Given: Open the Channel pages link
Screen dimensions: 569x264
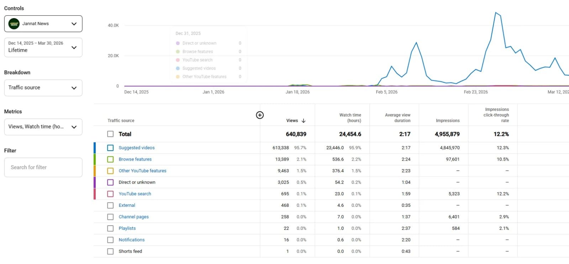Looking at the screenshot, I should (x=133, y=217).
